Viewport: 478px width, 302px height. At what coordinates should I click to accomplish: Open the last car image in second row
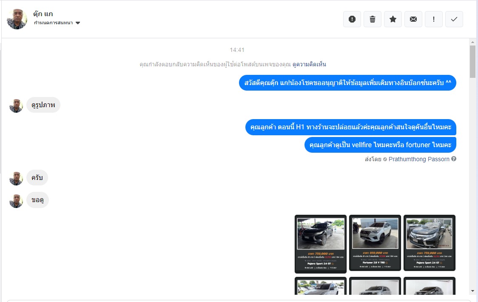(429, 286)
